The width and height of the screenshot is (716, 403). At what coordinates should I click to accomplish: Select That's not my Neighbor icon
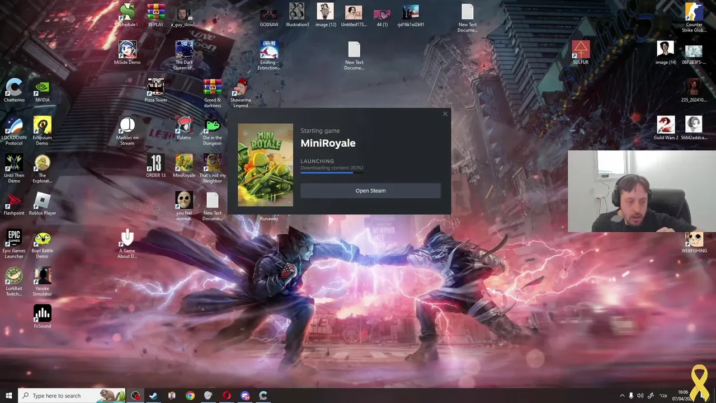pyautogui.click(x=212, y=168)
